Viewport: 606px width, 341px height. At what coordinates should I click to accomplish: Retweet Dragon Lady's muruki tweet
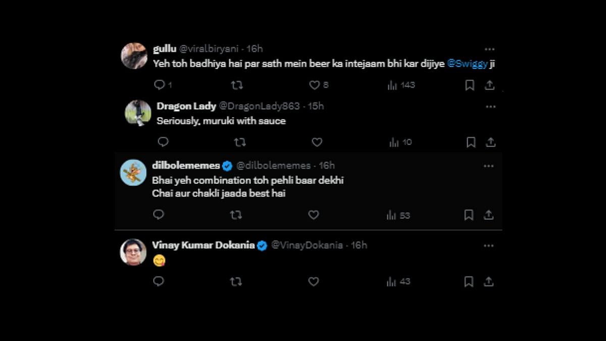[240, 142]
